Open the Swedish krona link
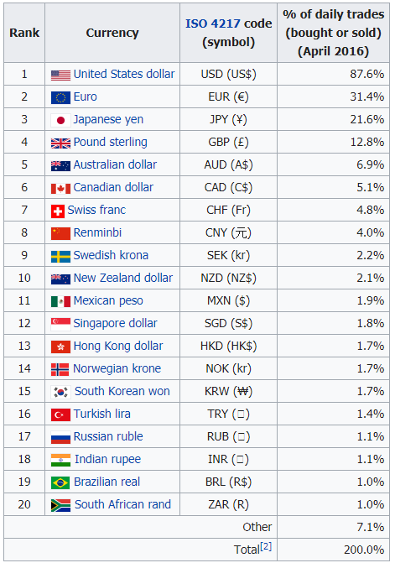This screenshot has height=563, width=395. pos(111,255)
